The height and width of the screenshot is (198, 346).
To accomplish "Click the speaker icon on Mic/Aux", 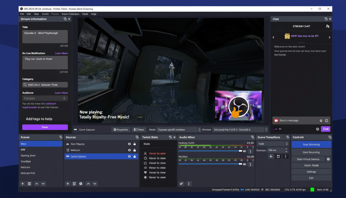I will [244, 164].
